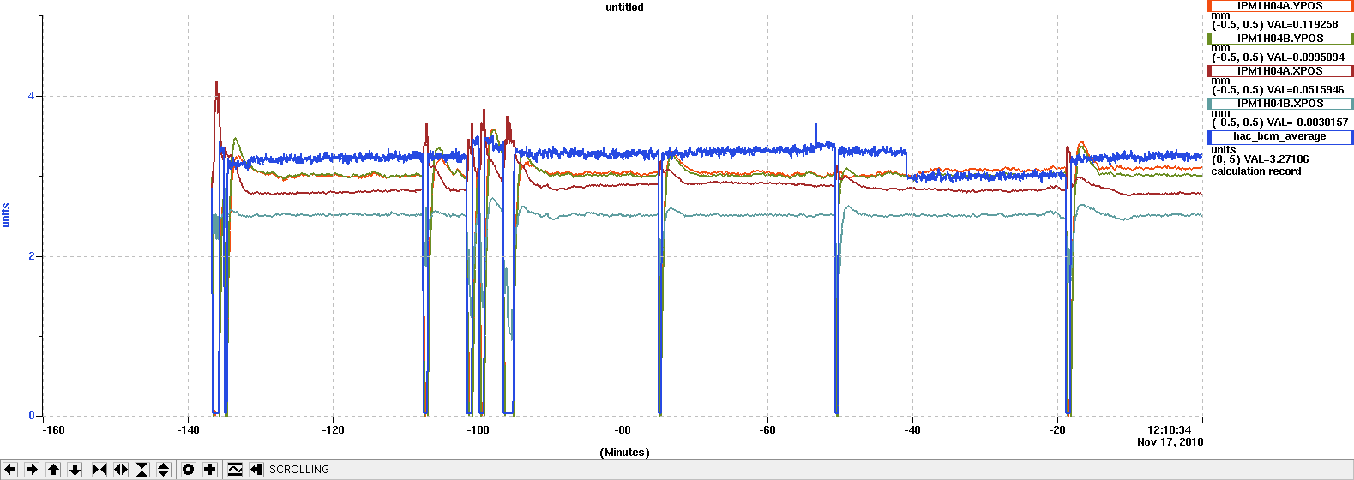The height and width of the screenshot is (480, 1354).
Task: Click the -100 time axis tick label
Action: coord(478,430)
